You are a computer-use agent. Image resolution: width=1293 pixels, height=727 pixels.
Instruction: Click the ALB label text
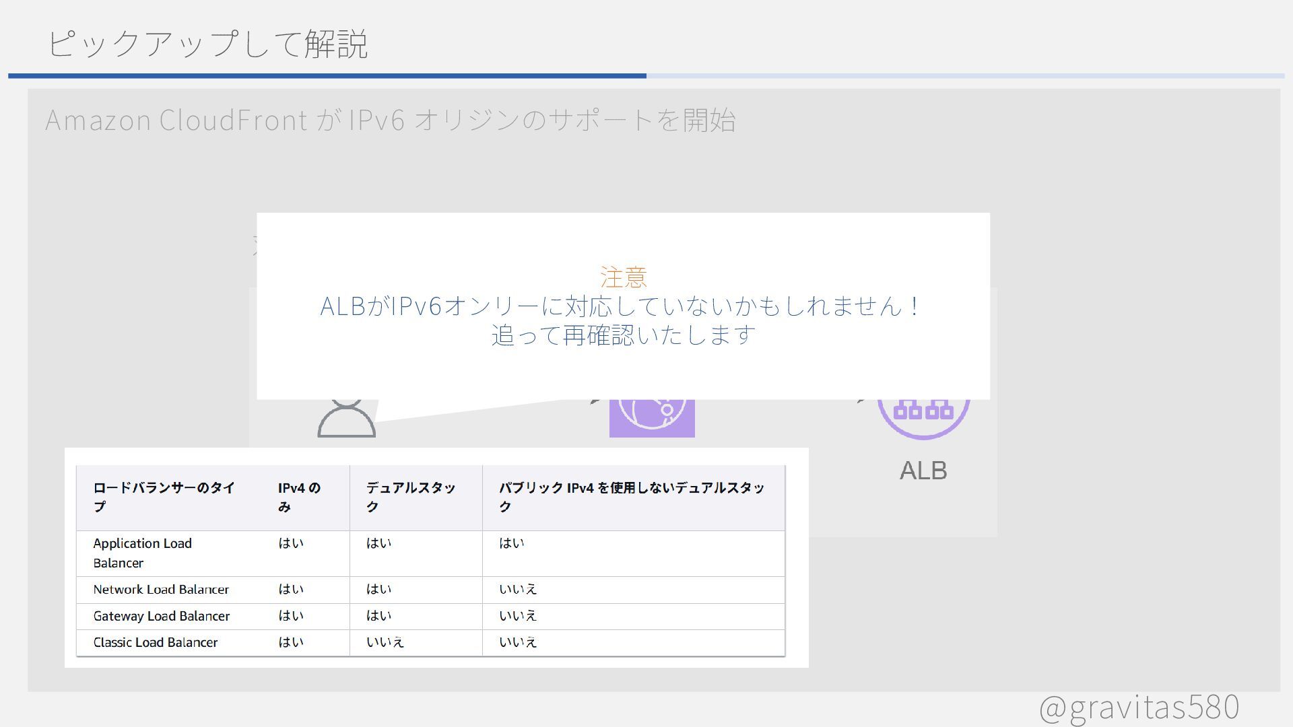(923, 471)
